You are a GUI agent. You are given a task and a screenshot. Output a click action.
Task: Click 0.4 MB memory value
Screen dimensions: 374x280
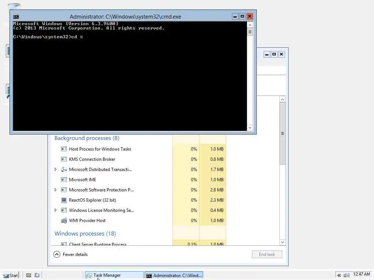pos(217,210)
